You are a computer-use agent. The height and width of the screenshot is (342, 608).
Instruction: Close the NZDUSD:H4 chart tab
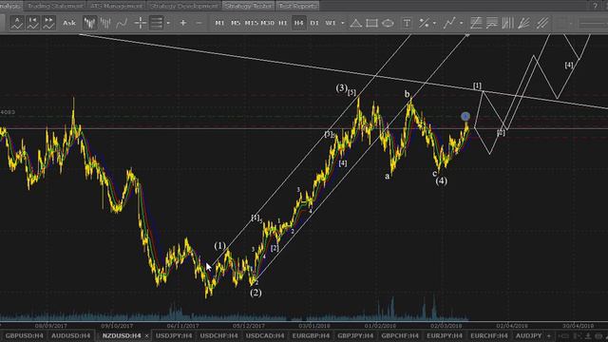[x=146, y=336]
